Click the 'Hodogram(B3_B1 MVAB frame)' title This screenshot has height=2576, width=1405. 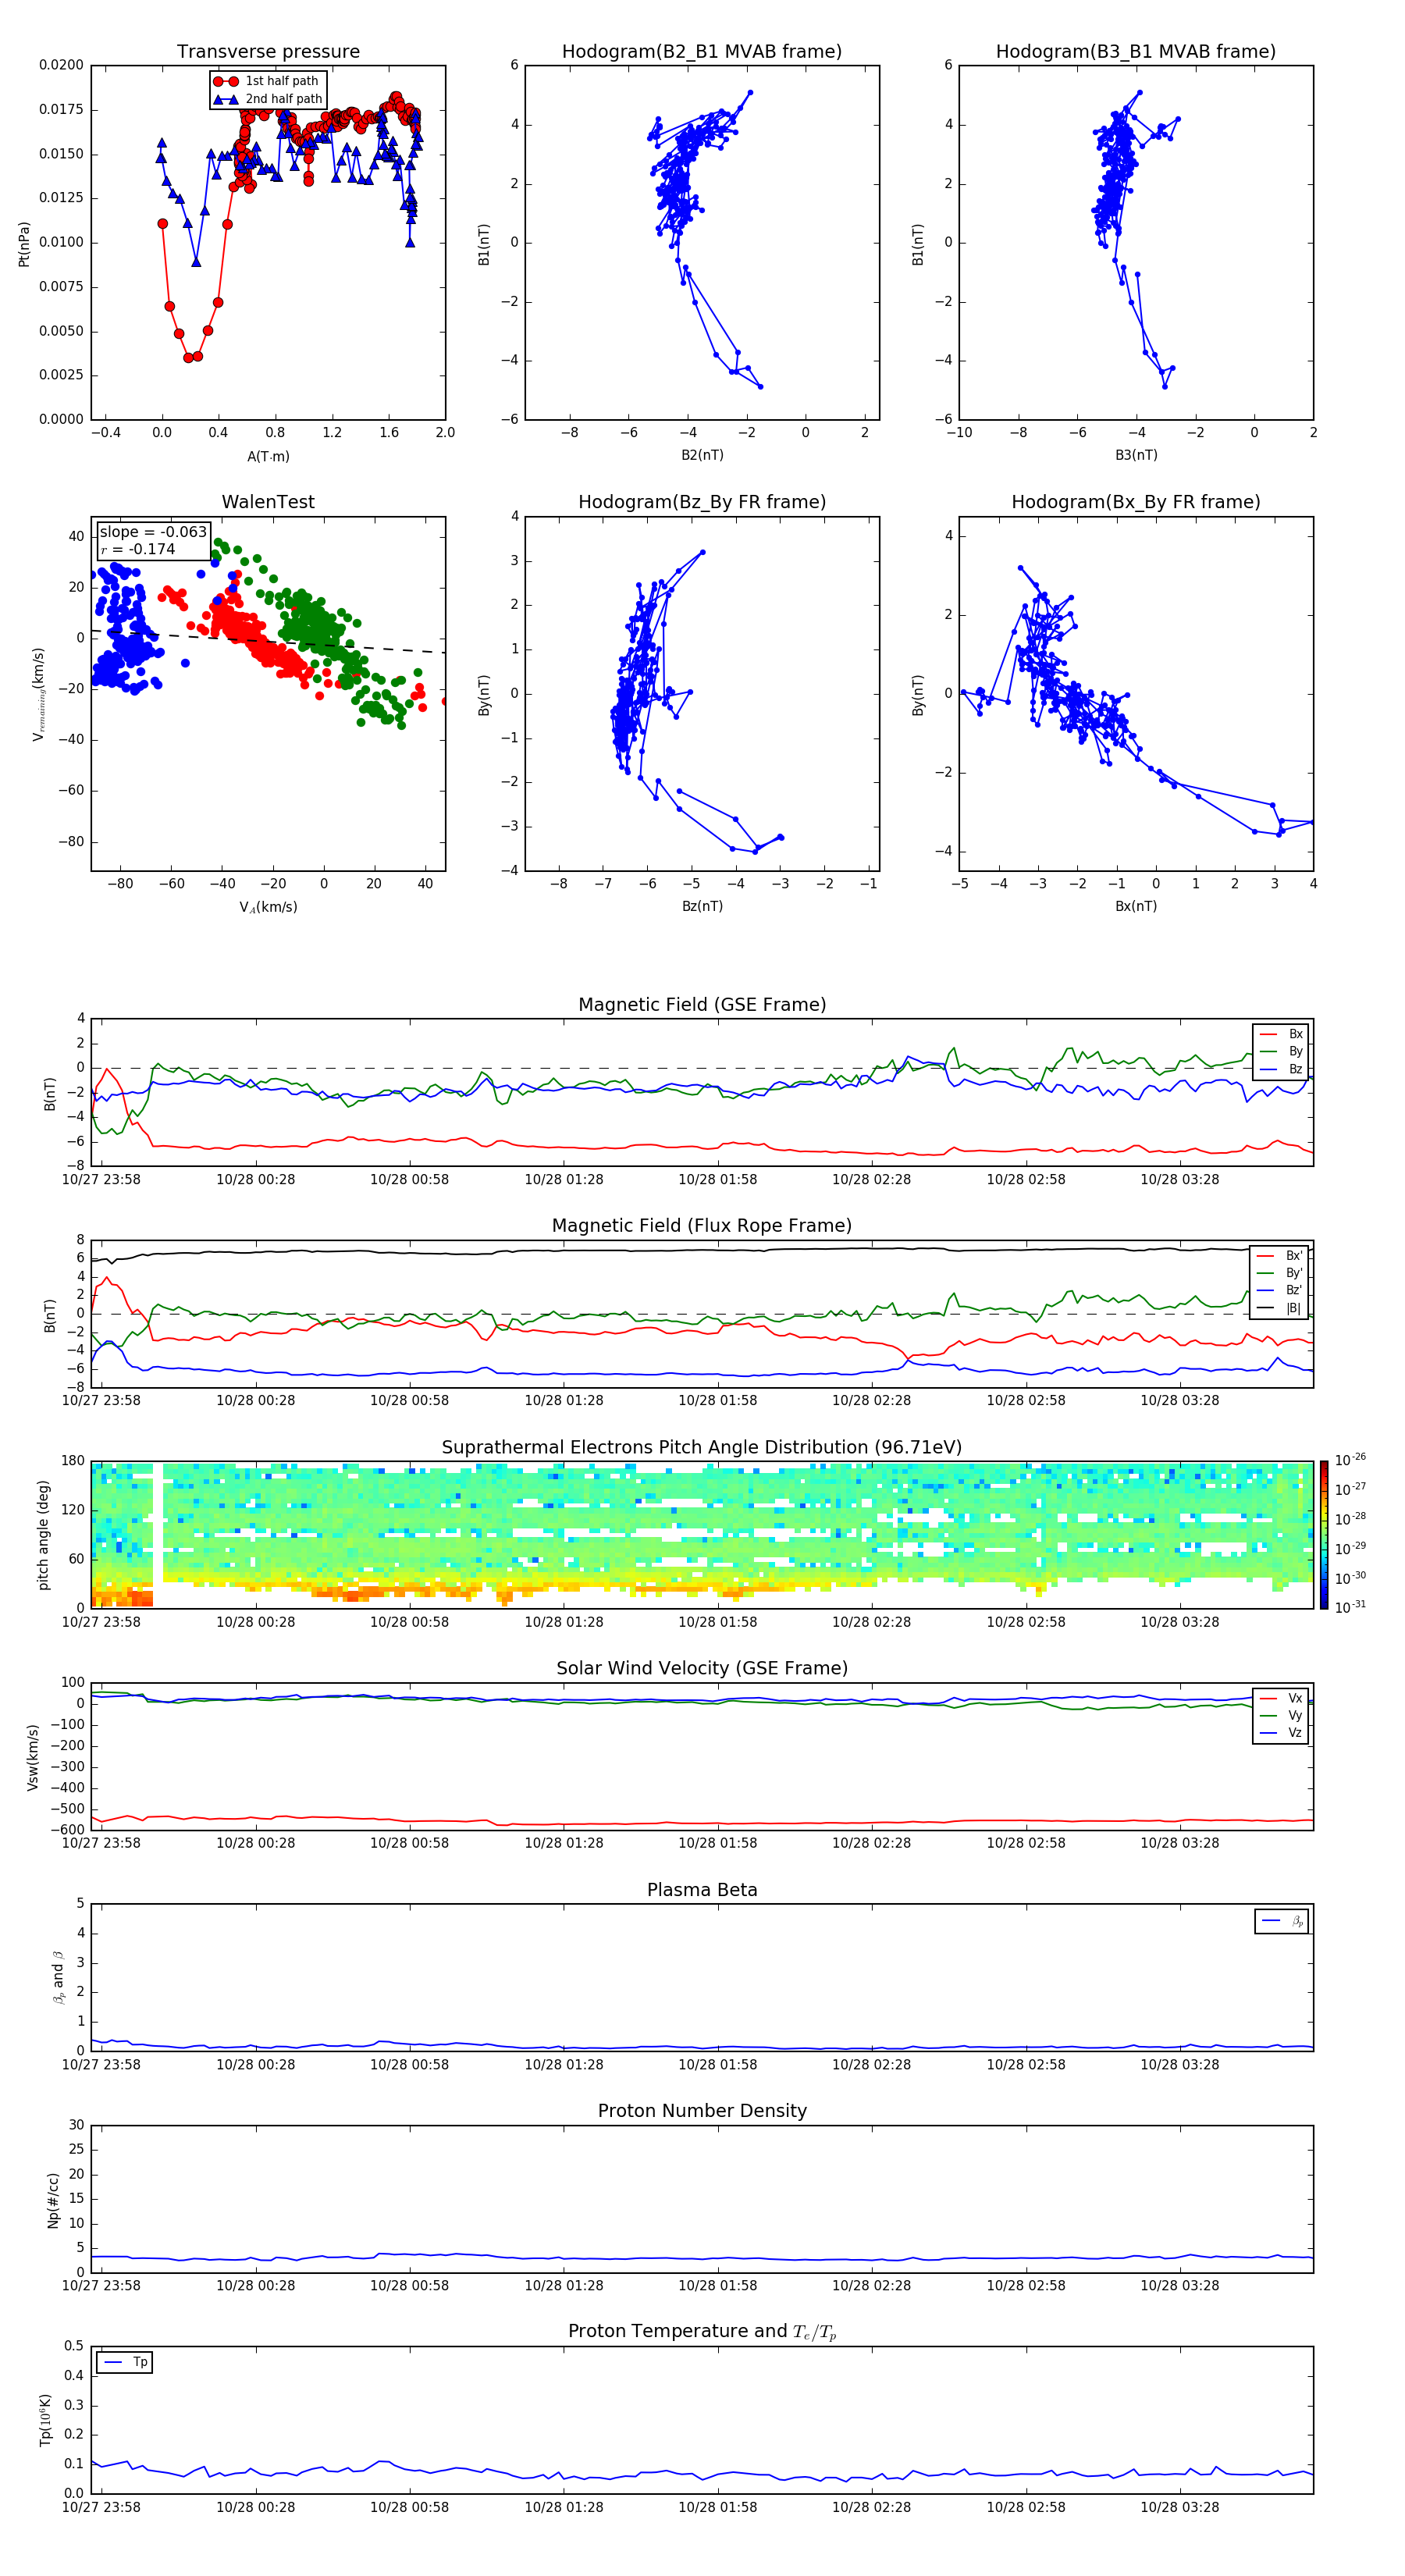(1136, 51)
